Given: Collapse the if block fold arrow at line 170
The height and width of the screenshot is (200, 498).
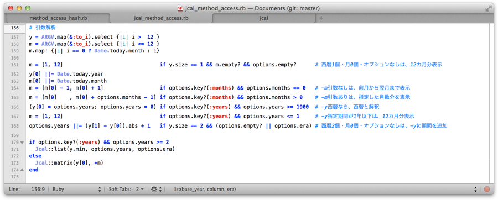Looking at the screenshot, I should (x=22, y=143).
